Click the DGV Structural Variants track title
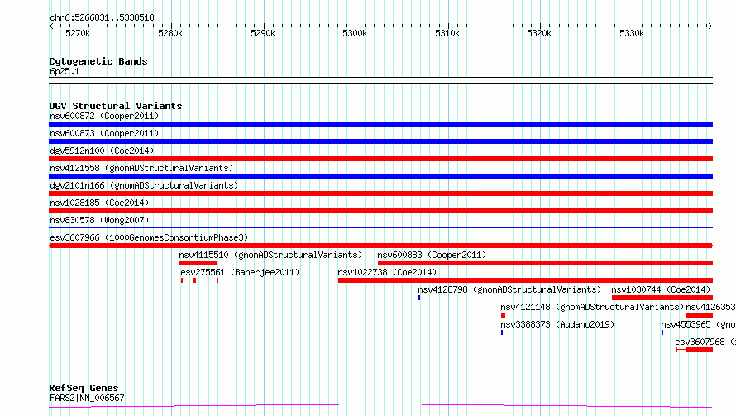The image size is (736, 416). click(x=116, y=106)
